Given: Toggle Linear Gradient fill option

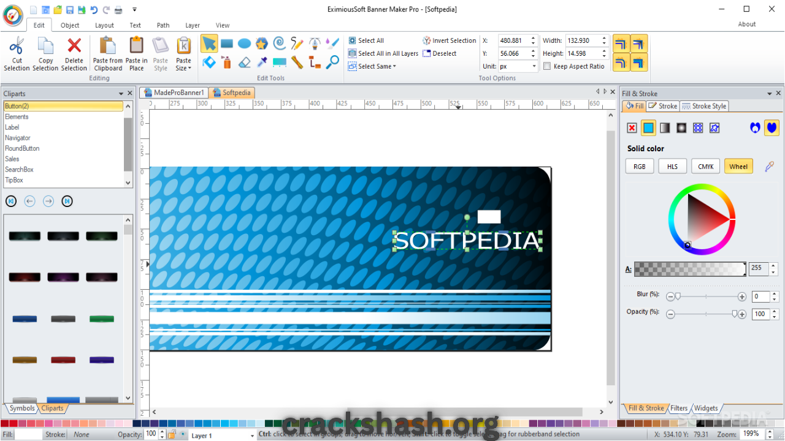Looking at the screenshot, I should [665, 128].
